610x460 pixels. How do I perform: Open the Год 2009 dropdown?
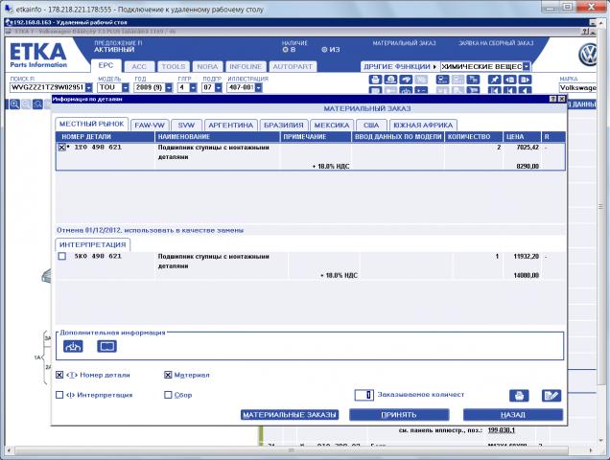[169, 87]
